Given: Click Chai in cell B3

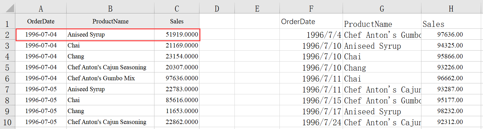Looking at the screenshot, I should pos(73,46).
